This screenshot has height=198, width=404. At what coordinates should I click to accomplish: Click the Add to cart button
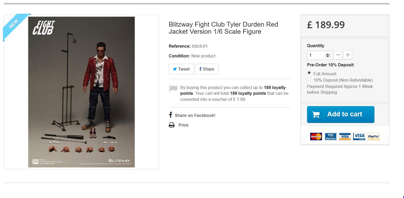pos(340,115)
